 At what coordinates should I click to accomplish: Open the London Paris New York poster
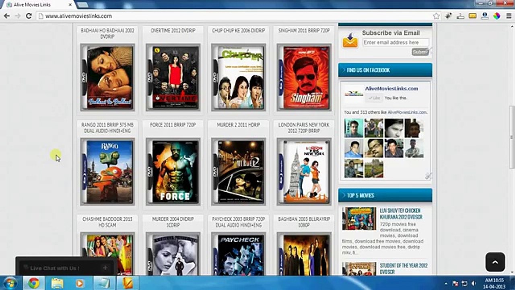(x=304, y=172)
